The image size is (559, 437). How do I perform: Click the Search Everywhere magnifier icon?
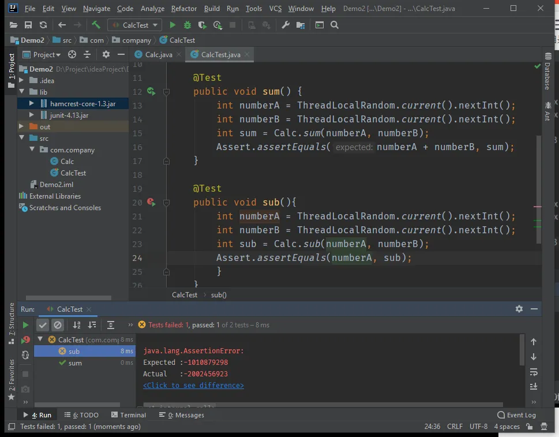335,25
